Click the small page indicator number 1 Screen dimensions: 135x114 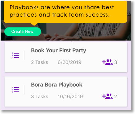[x=72, y=42]
